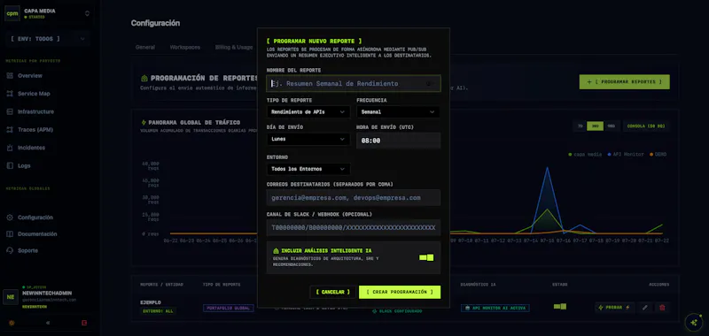
Task: Click the Soporte headset icon
Action: [x=10, y=250]
